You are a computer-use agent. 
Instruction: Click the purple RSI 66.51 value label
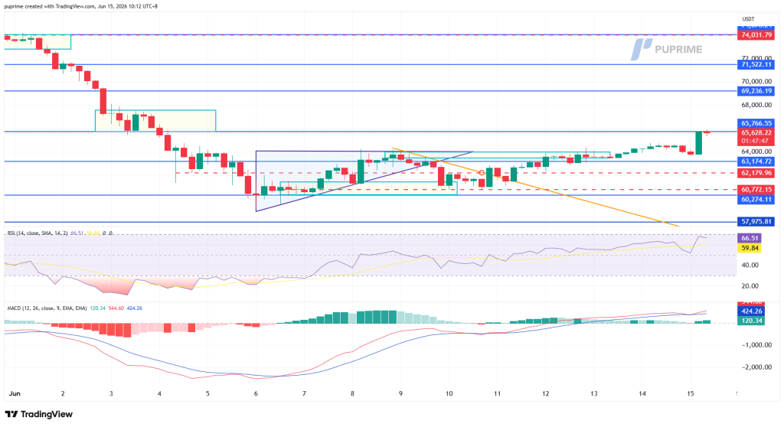click(750, 239)
